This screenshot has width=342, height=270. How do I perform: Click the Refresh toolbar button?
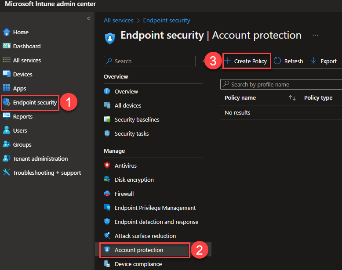pyautogui.click(x=288, y=61)
